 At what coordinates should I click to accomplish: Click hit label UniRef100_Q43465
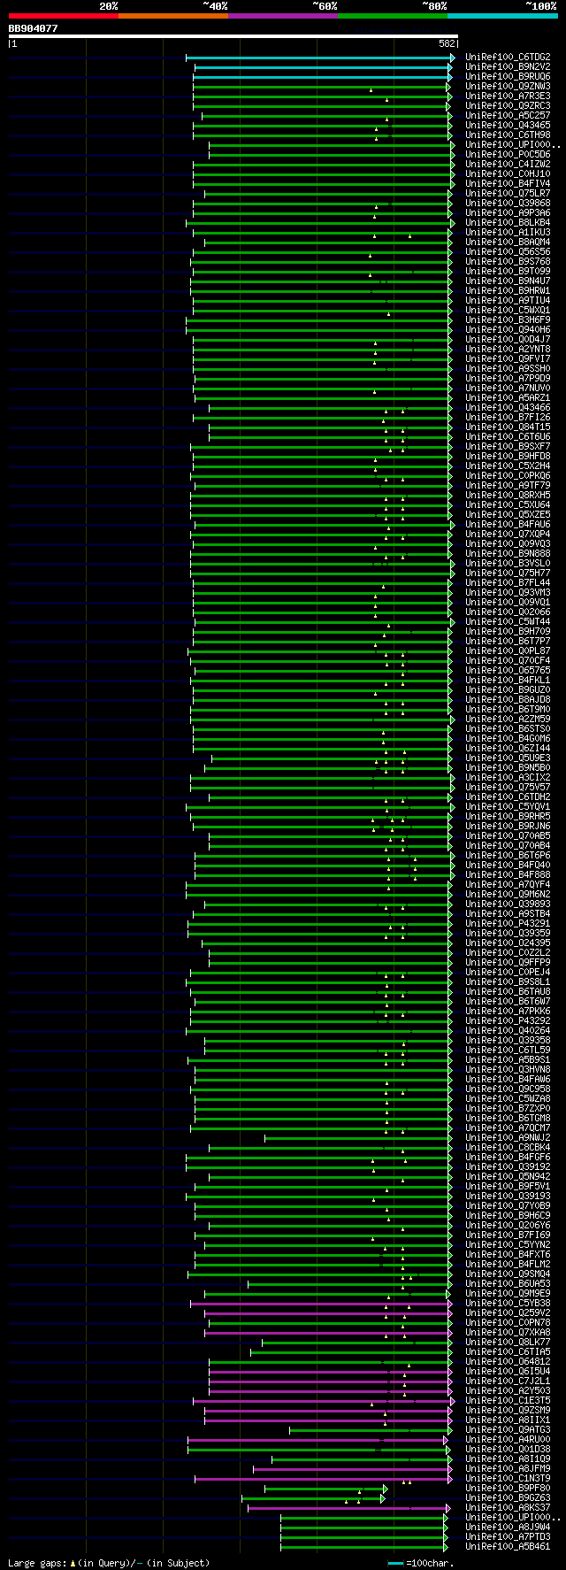coord(508,125)
